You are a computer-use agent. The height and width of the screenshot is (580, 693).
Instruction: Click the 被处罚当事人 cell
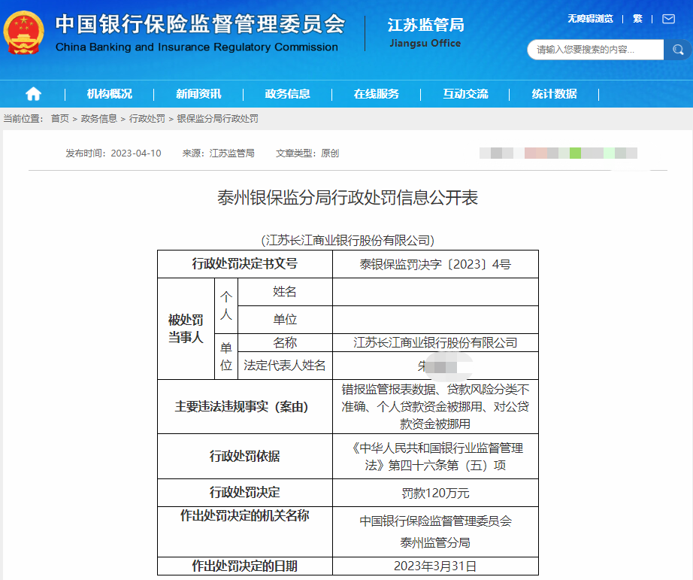(x=186, y=328)
